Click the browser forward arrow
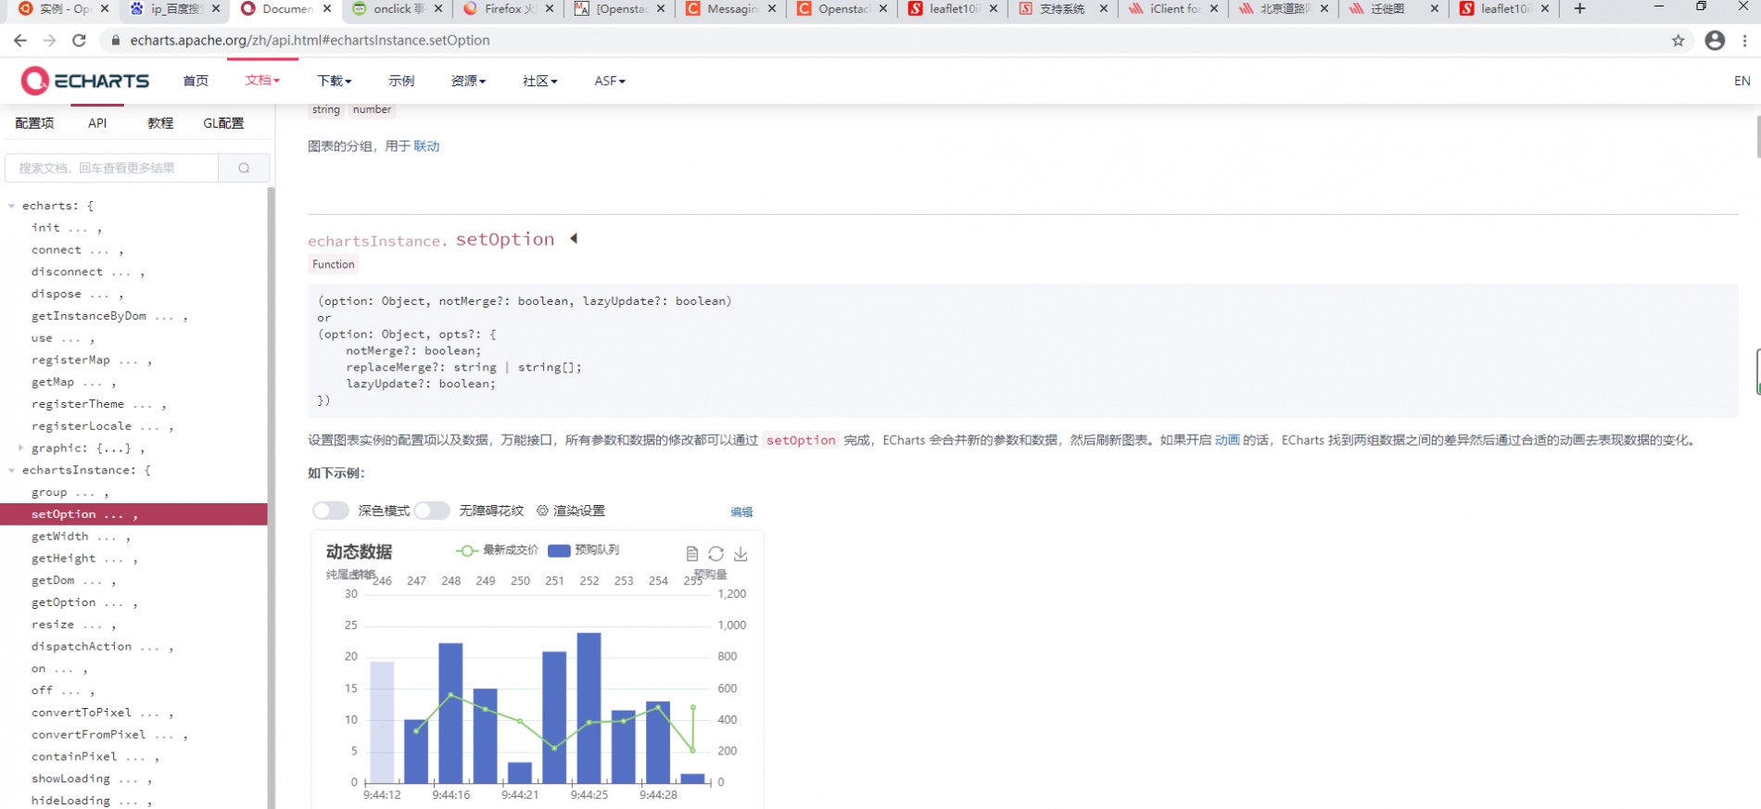The height and width of the screenshot is (809, 1761). (x=49, y=41)
